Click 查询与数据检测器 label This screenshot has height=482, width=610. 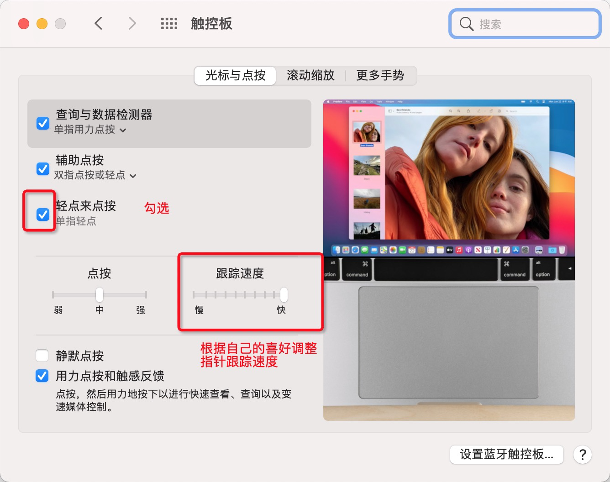pos(104,115)
